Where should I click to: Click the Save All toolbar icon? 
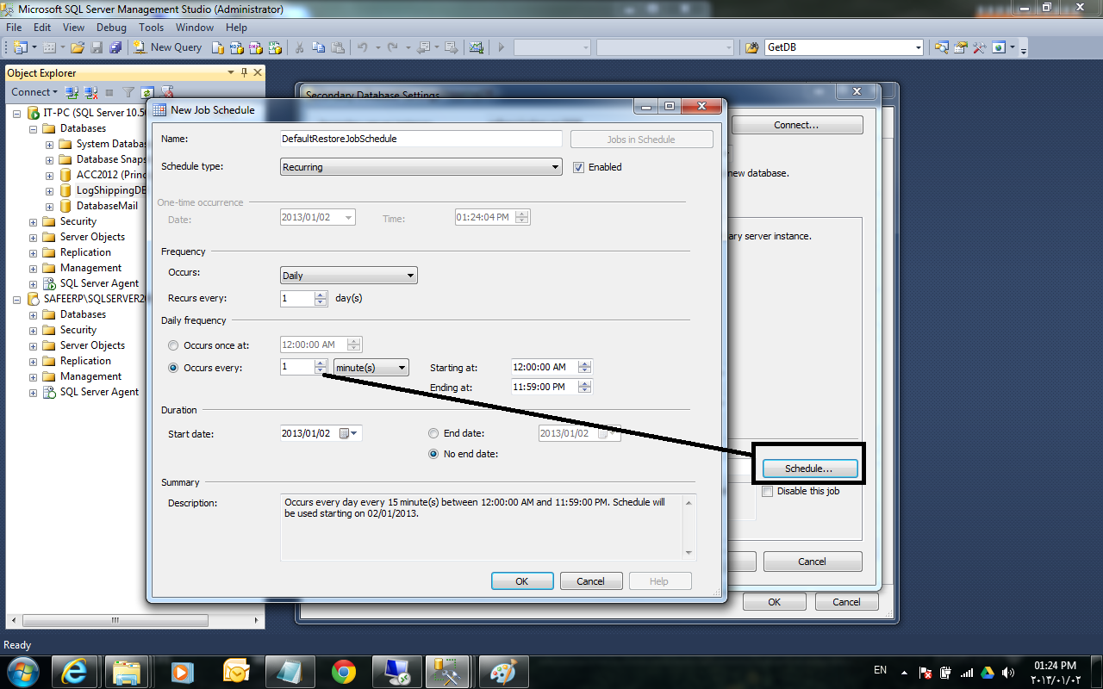pyautogui.click(x=115, y=47)
